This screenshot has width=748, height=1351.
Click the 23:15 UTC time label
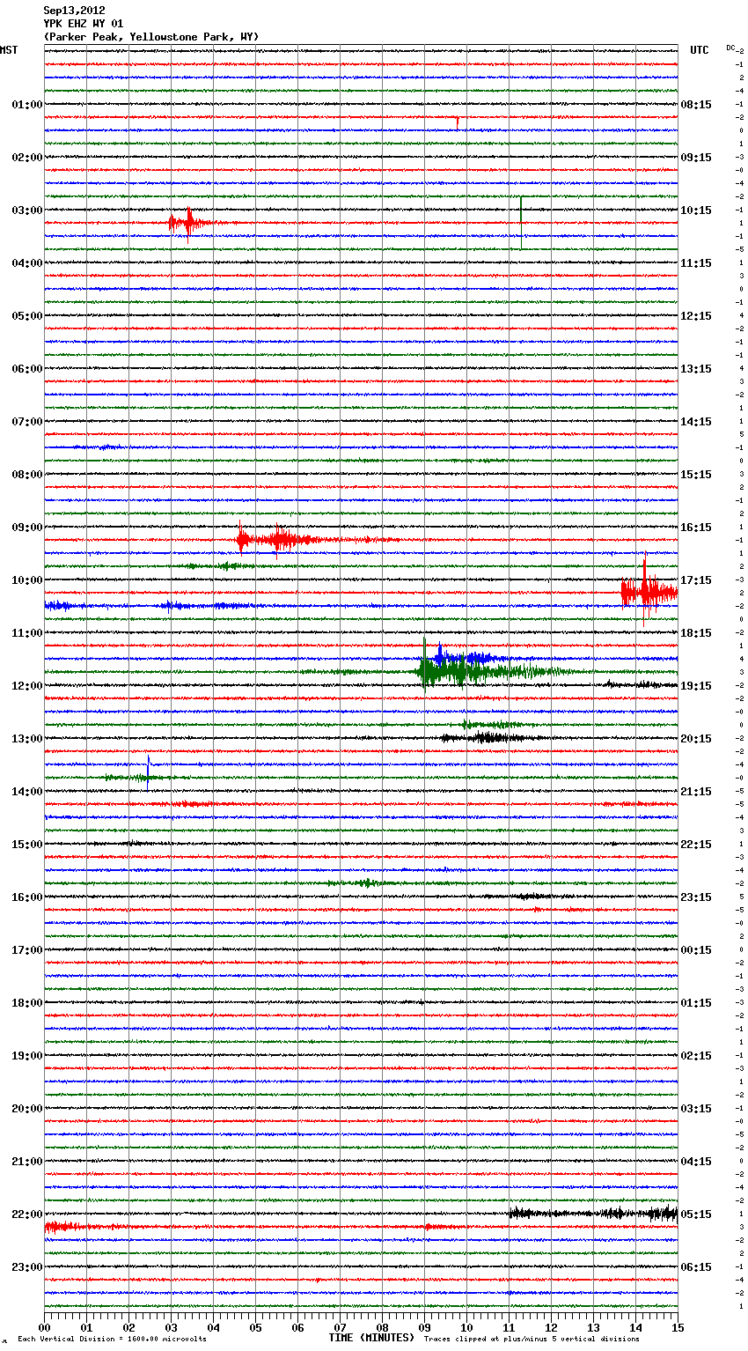point(696,897)
